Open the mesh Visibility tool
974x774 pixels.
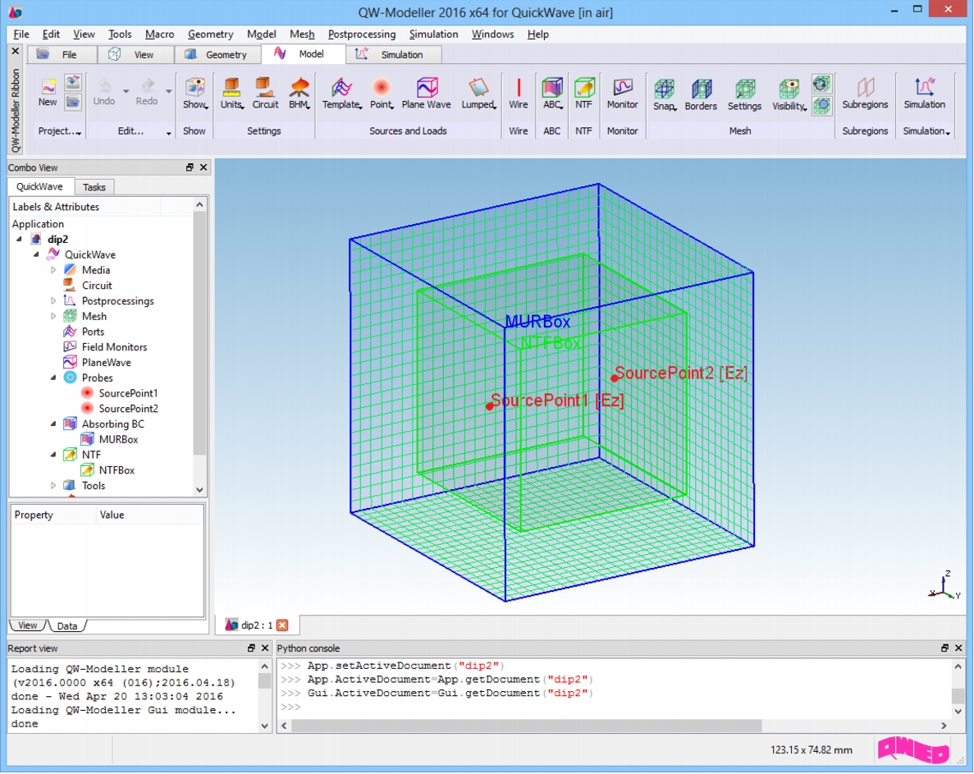(x=789, y=94)
